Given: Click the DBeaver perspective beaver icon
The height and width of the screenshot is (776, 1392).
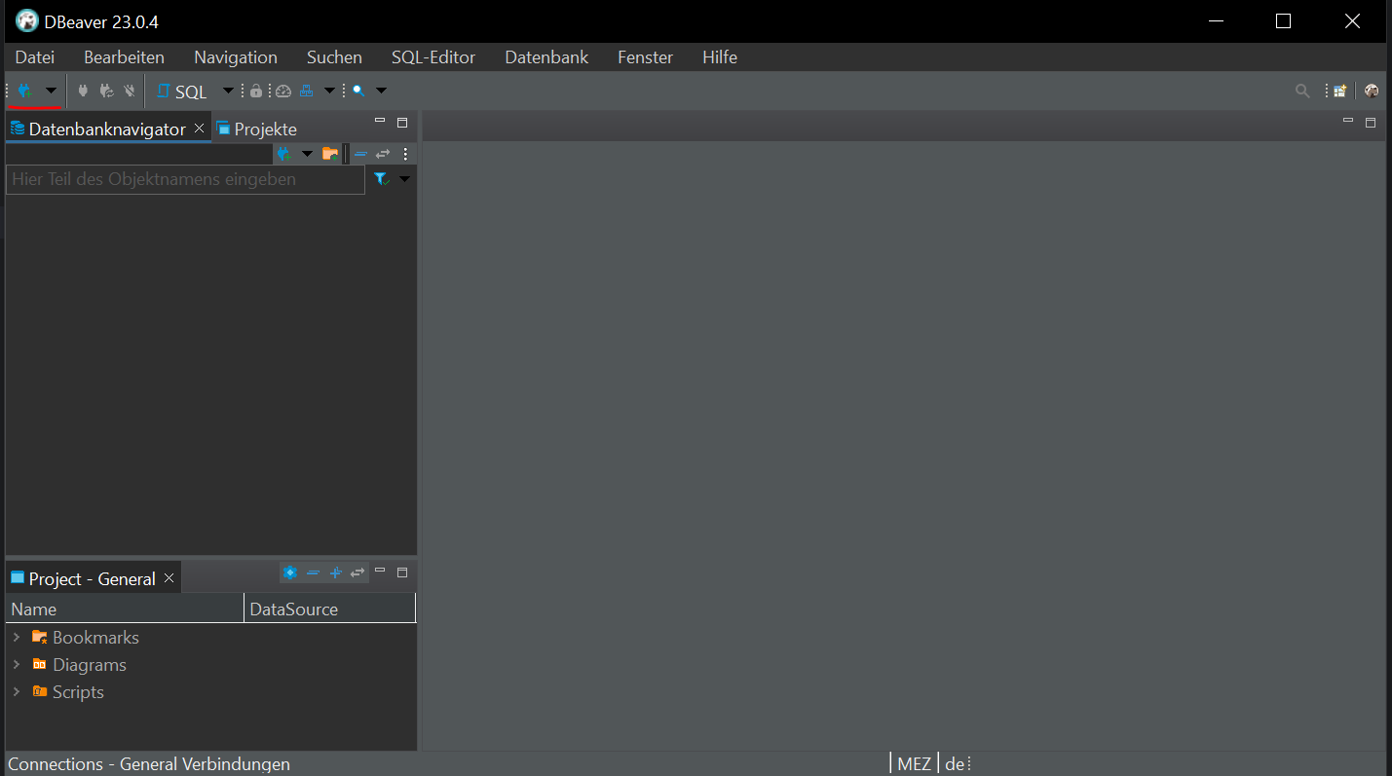Looking at the screenshot, I should (1372, 91).
